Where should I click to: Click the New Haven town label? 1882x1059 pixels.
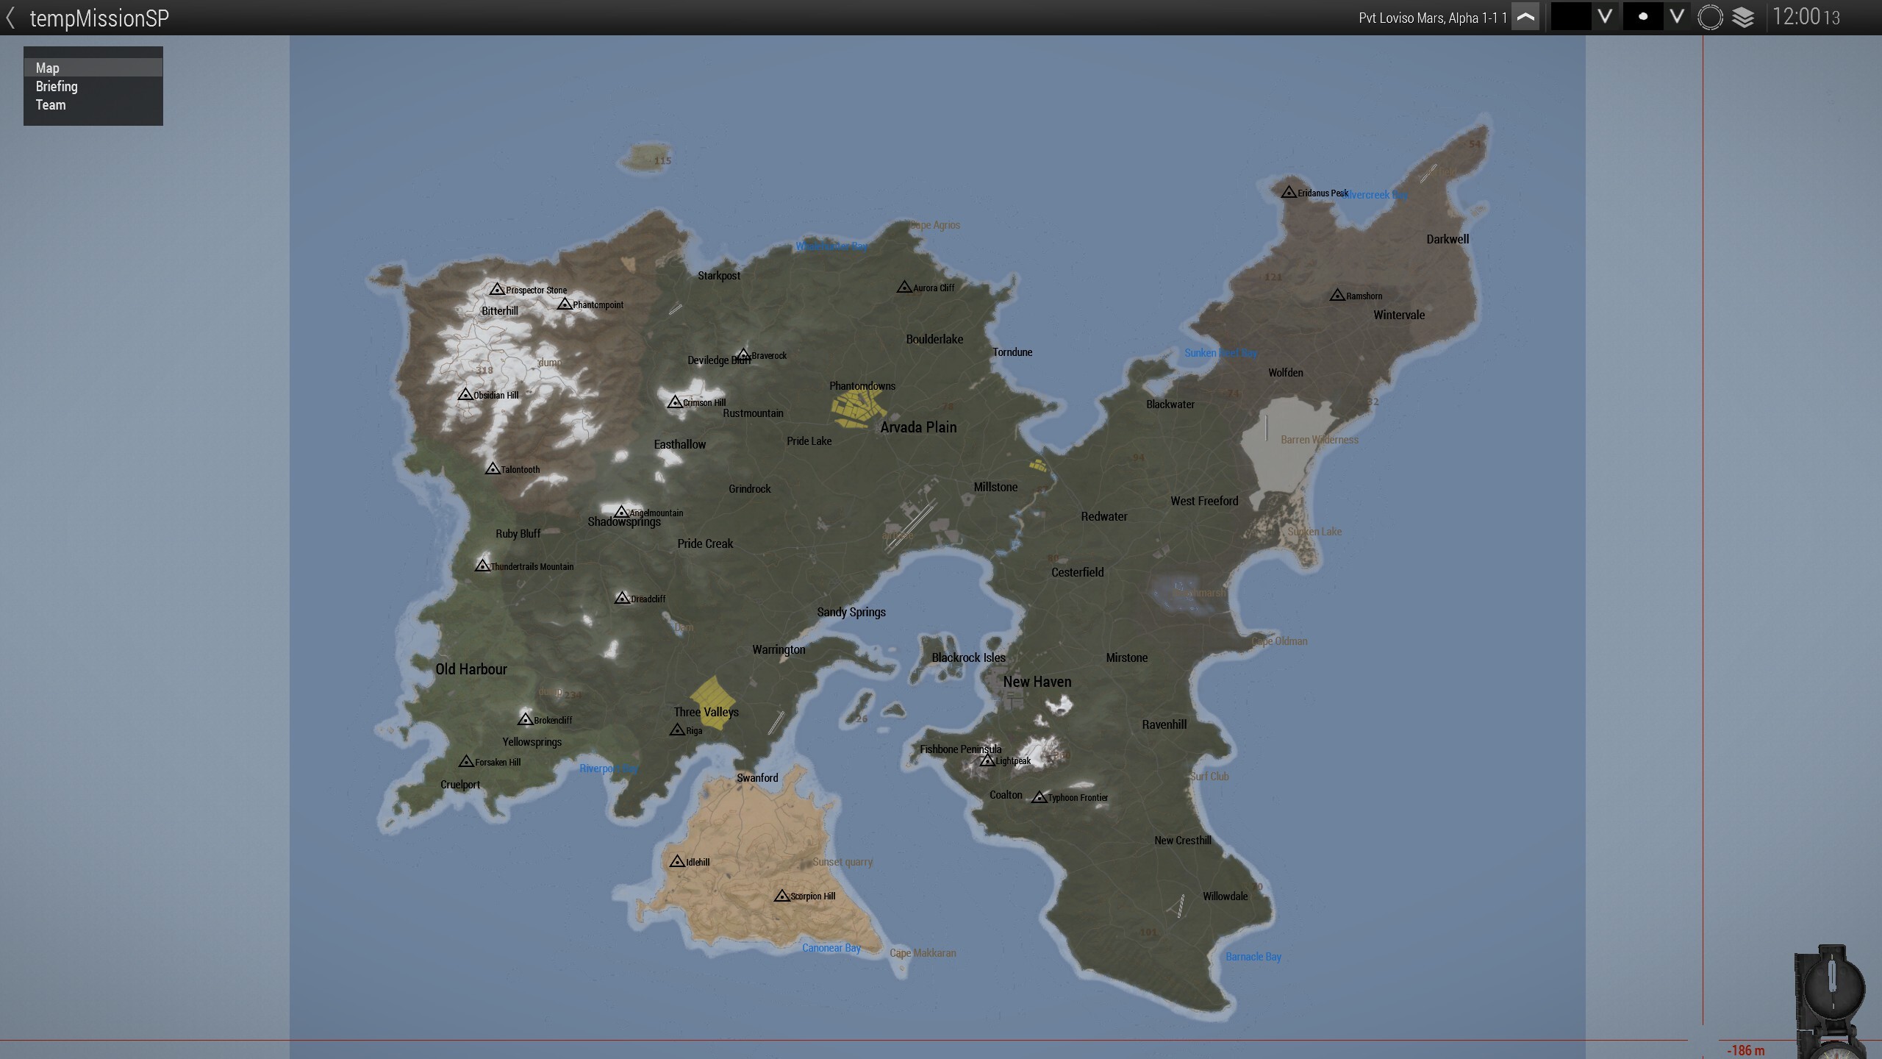tap(1037, 682)
